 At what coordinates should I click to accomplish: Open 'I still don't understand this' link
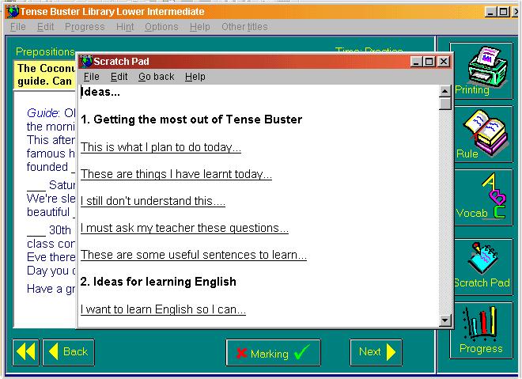(x=153, y=201)
